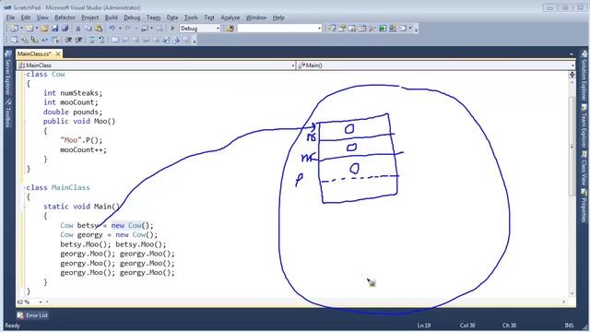Screen dimensions: 590x332
Task: Open Solution Explorer from the toolbar icon
Action: pyautogui.click(x=332, y=29)
